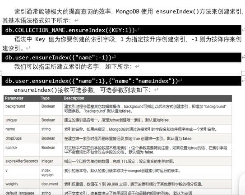Click the line "其基本语法格式如下所示:"
This screenshot has width=245, height=195.
[37, 21]
